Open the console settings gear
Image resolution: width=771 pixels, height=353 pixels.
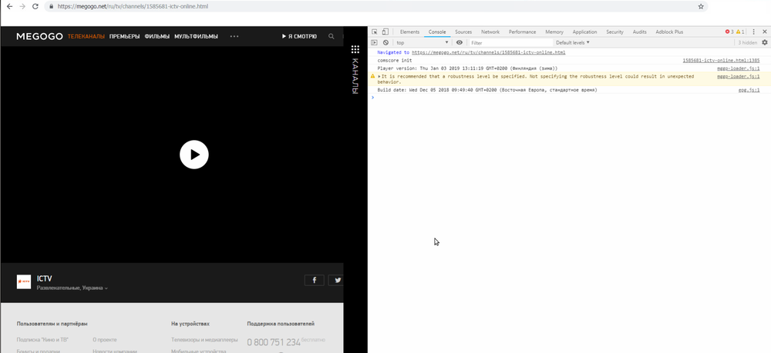click(765, 42)
